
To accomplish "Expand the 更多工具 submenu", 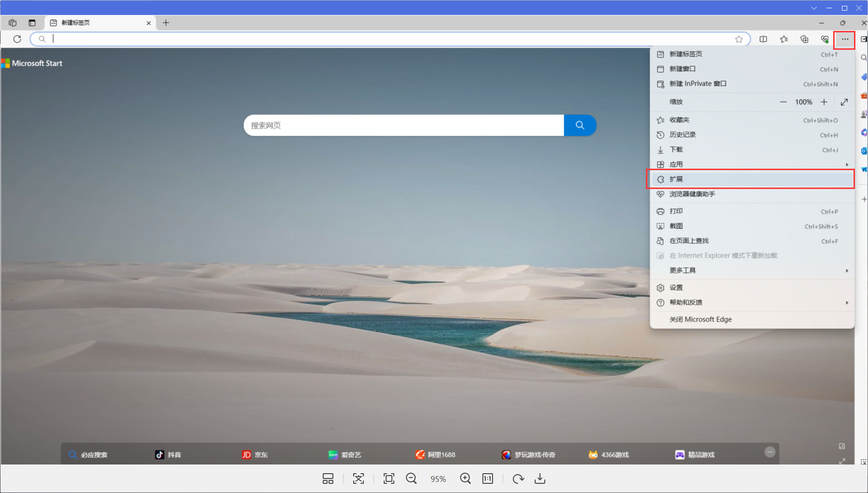I will coord(752,271).
